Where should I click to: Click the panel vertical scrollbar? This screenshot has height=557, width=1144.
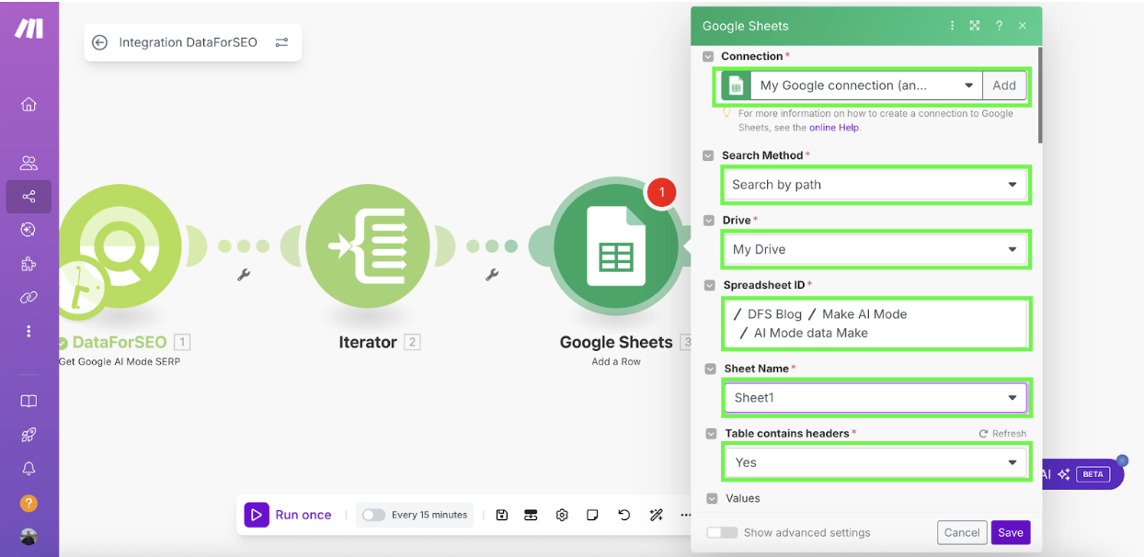[x=1040, y=94]
